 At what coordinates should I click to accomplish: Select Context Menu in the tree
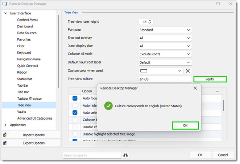tap(28, 20)
